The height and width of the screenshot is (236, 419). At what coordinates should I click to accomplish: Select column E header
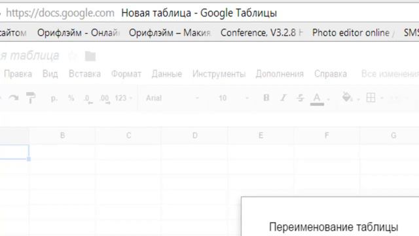click(x=261, y=136)
